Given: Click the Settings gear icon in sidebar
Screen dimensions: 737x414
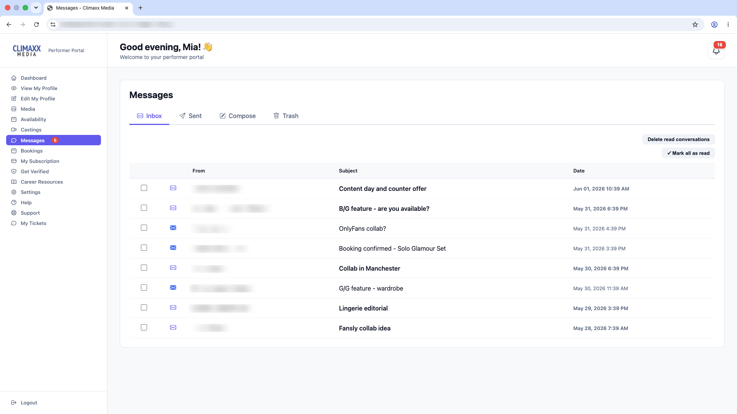Looking at the screenshot, I should click(14, 192).
